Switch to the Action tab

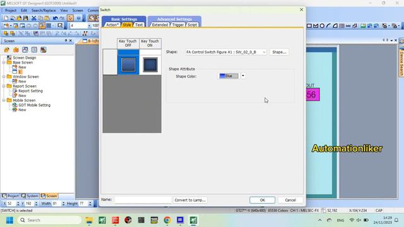pyautogui.click(x=112, y=25)
